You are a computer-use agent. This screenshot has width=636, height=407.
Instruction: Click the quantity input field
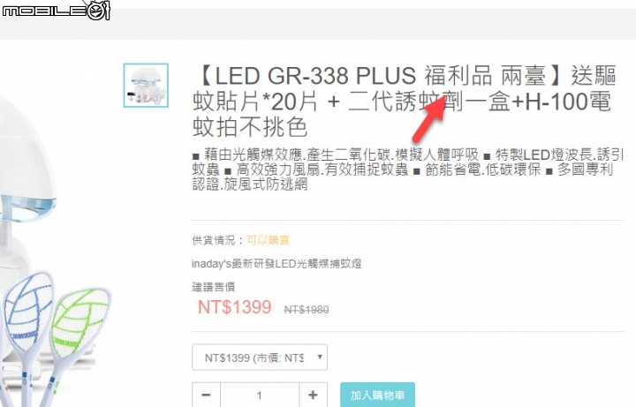pos(260,395)
